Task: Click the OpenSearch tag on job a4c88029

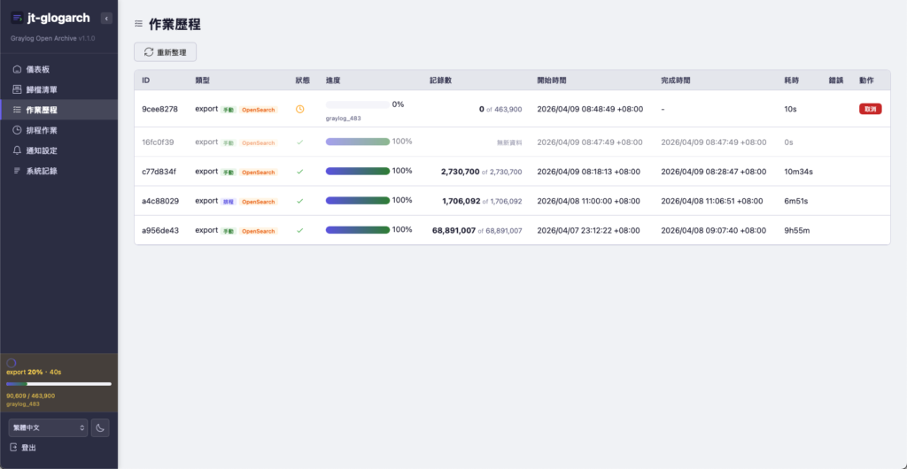Action: pyautogui.click(x=258, y=202)
